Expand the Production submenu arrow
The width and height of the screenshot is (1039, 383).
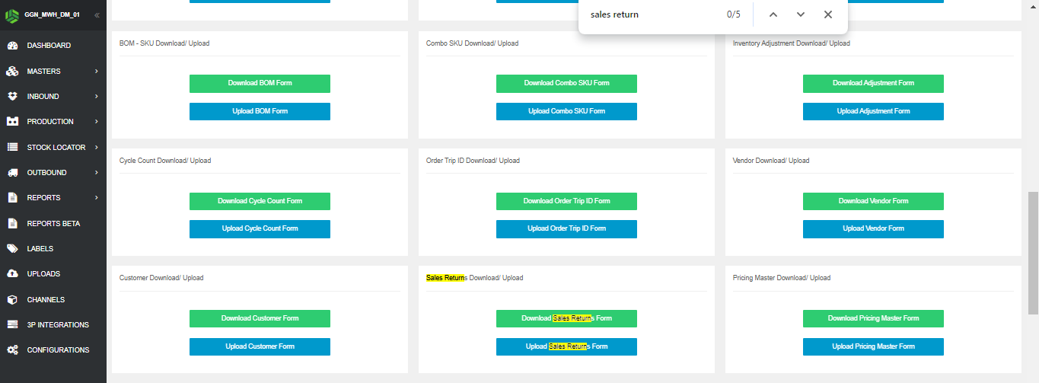[x=97, y=122]
